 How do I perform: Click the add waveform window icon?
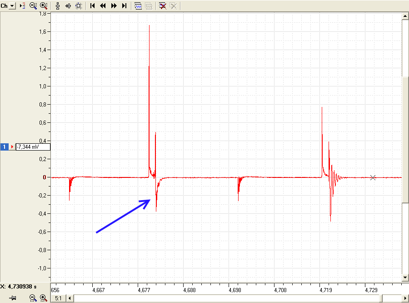(x=138, y=6)
